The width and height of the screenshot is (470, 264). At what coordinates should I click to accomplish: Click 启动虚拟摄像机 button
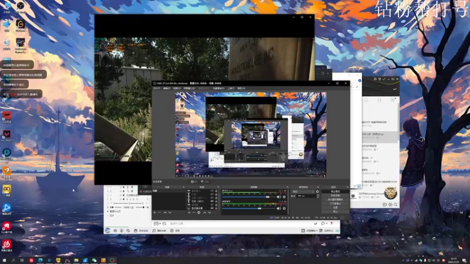[335, 199]
